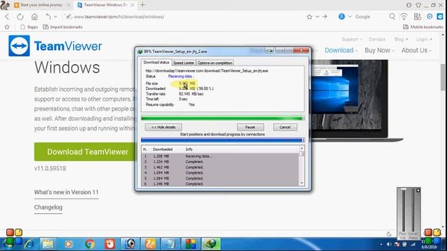Click the network signal tray icon

[x=413, y=244]
